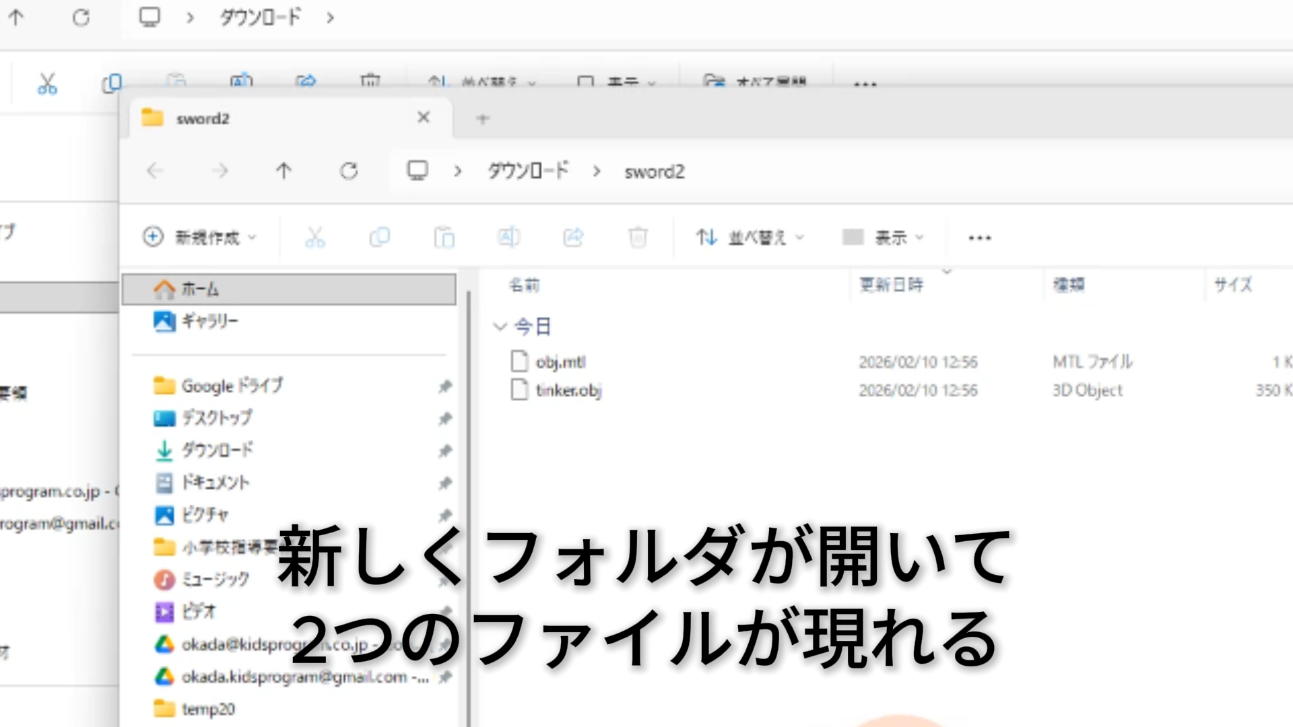The image size is (1293, 727).
Task: Click the Up arrow in sword2 window
Action: pos(284,171)
